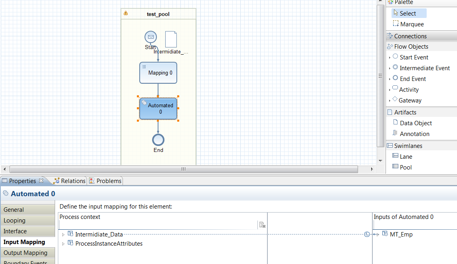
Task: Pick the Annotation palette item
Action: [x=411, y=134]
